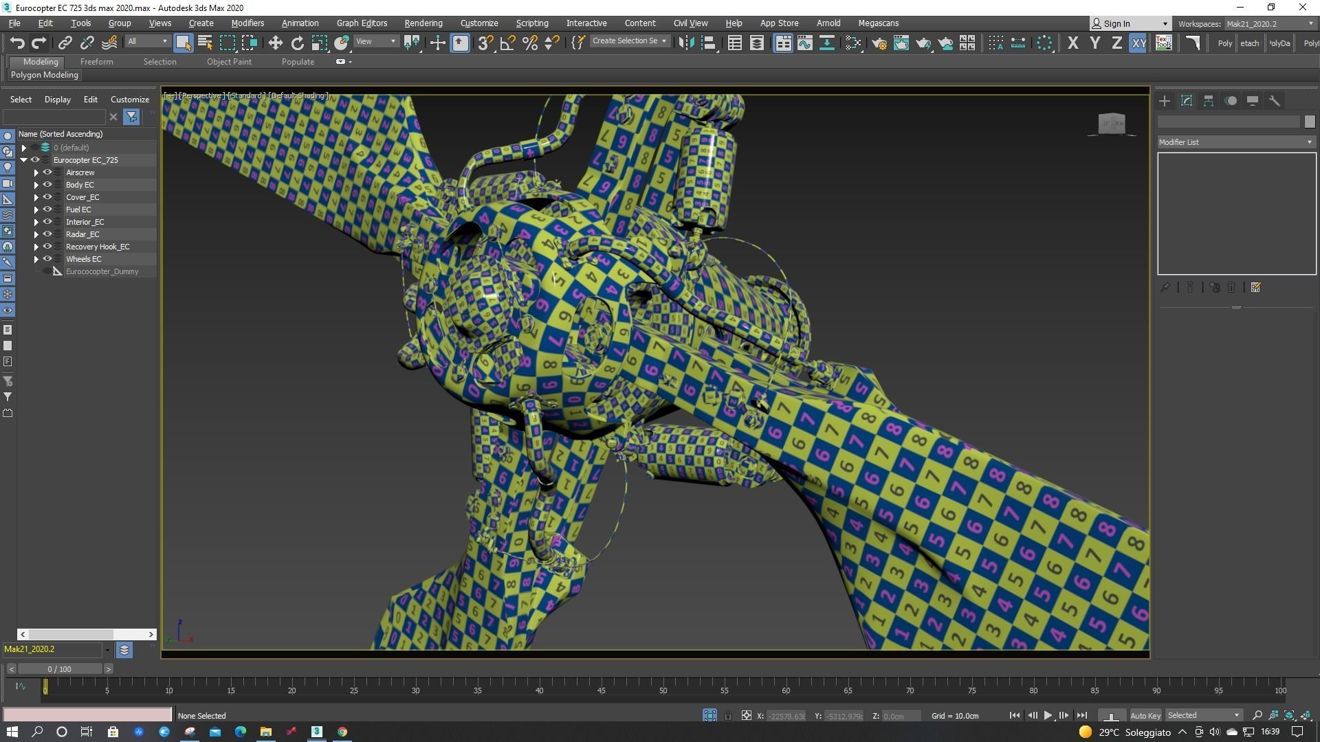Open File Explorer from the Windows taskbar
The width and height of the screenshot is (1320, 742).
(266, 732)
